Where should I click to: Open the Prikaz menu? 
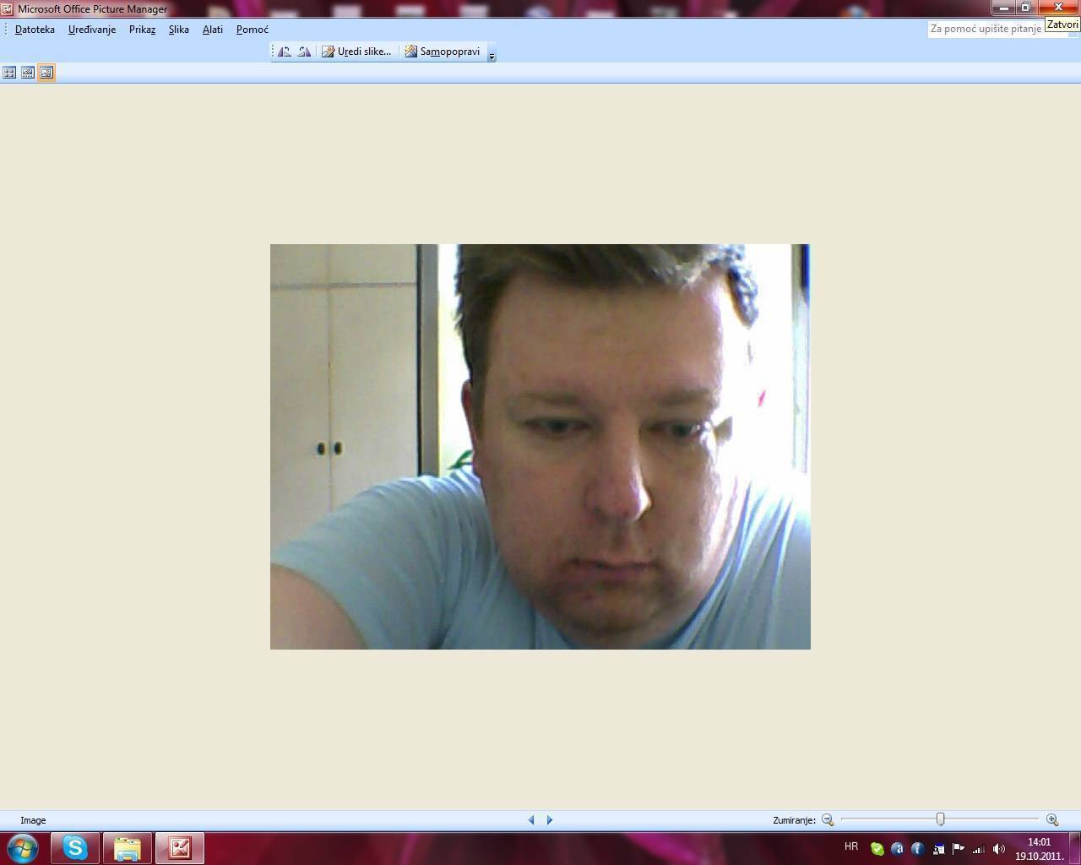coord(142,30)
